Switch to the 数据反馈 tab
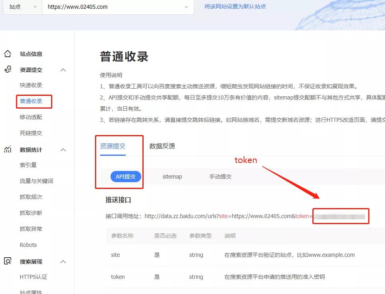 tap(162, 146)
